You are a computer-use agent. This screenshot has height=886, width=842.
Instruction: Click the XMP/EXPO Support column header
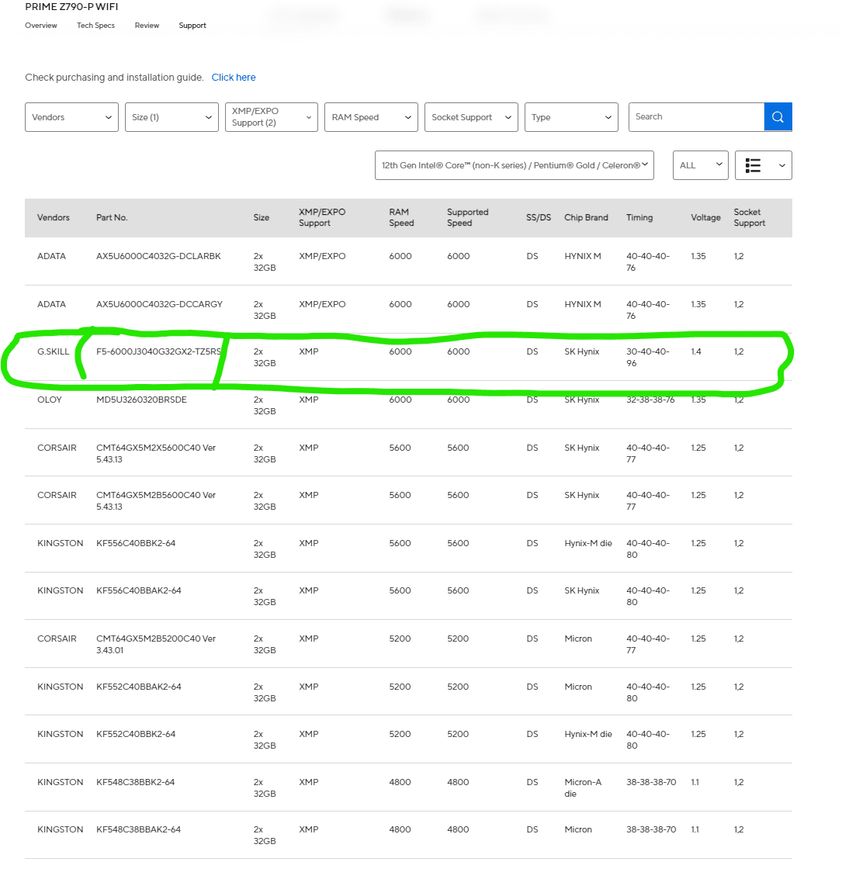[322, 217]
